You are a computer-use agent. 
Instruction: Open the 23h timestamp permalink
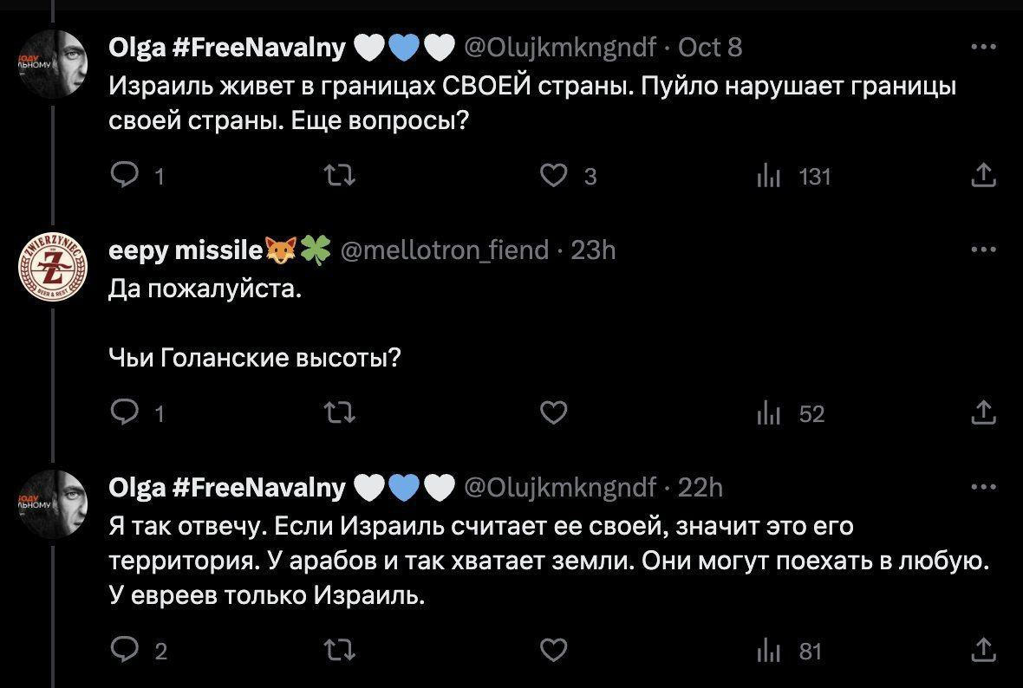click(x=593, y=250)
